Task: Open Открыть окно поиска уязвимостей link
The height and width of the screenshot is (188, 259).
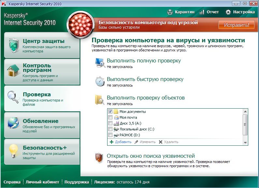Action: 151,156
